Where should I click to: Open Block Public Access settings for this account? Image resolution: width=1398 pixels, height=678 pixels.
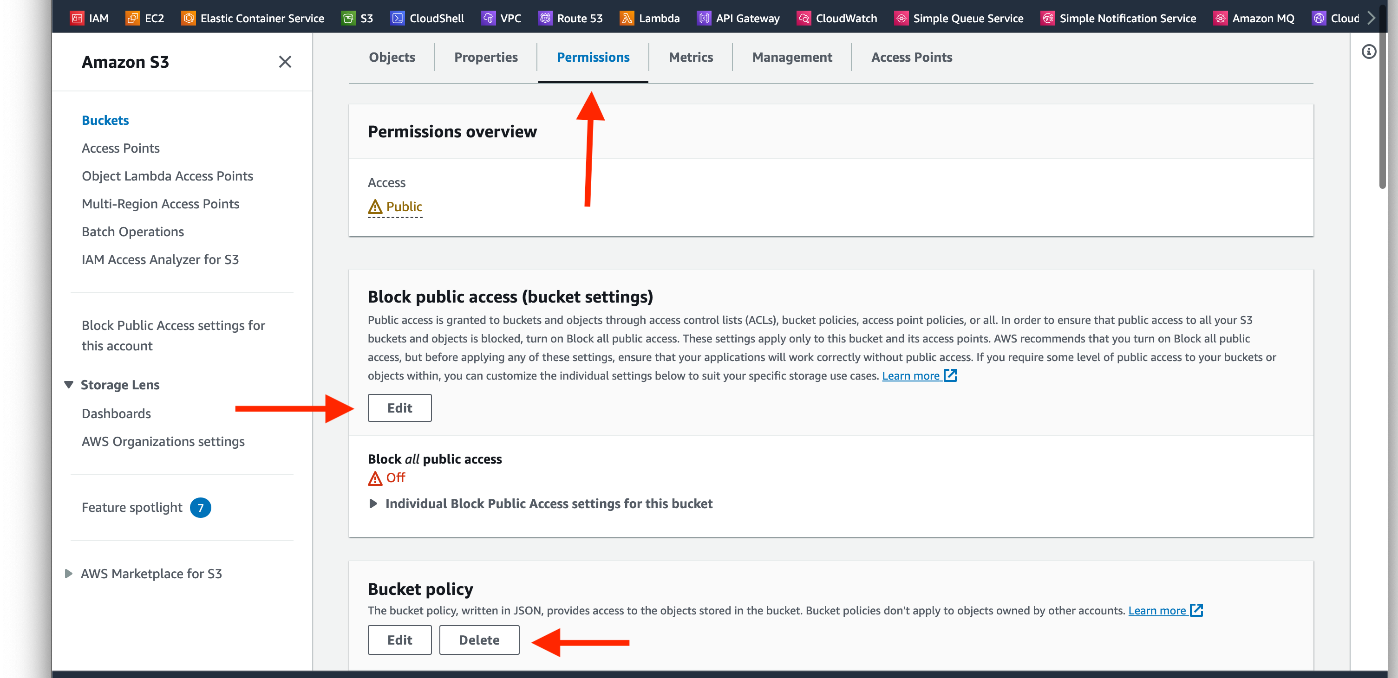coord(173,335)
